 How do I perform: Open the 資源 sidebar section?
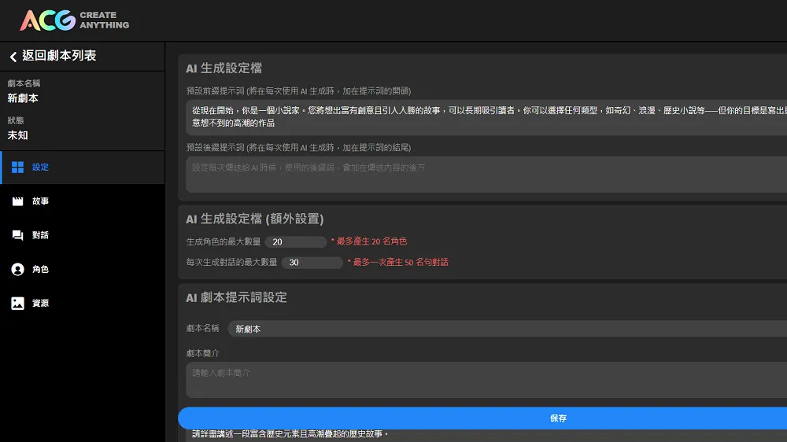click(41, 303)
